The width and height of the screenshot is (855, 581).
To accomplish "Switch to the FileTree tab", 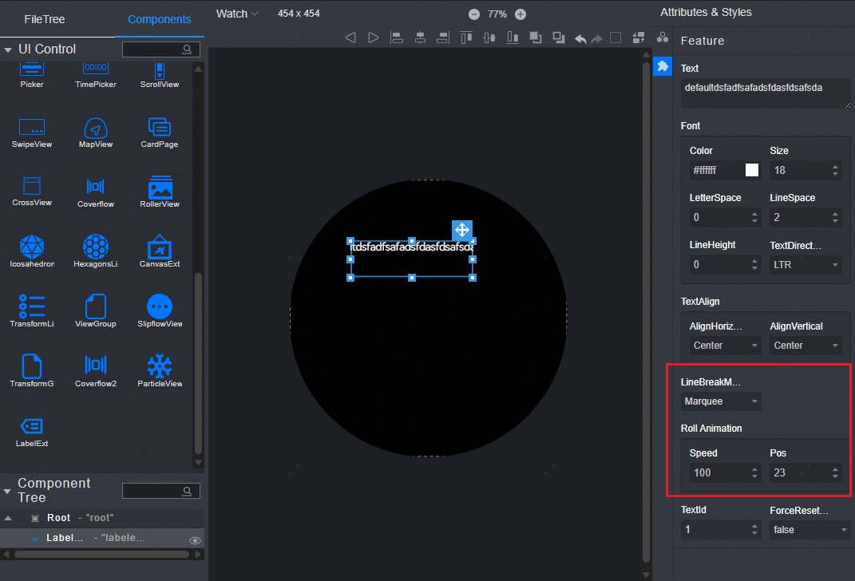I will pyautogui.click(x=45, y=19).
